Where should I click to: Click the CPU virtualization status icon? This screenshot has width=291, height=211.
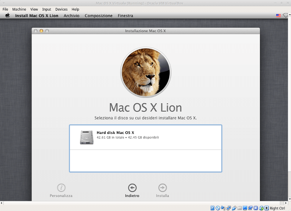point(256,208)
